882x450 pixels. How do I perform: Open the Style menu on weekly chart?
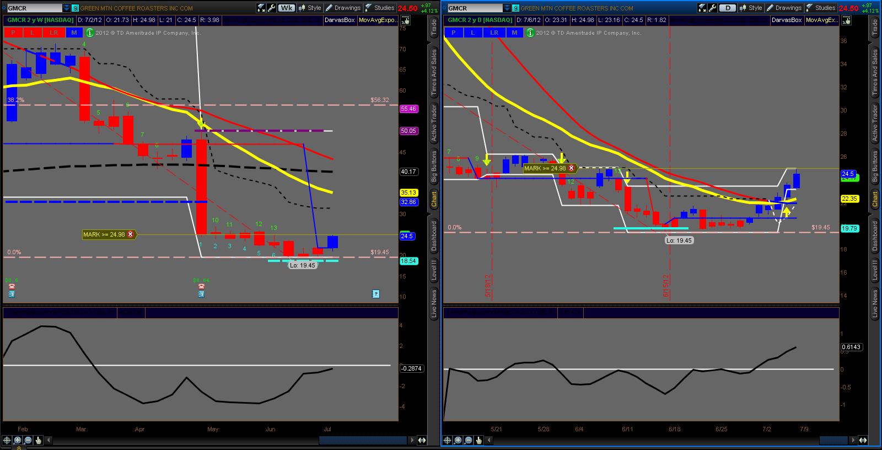coord(310,8)
